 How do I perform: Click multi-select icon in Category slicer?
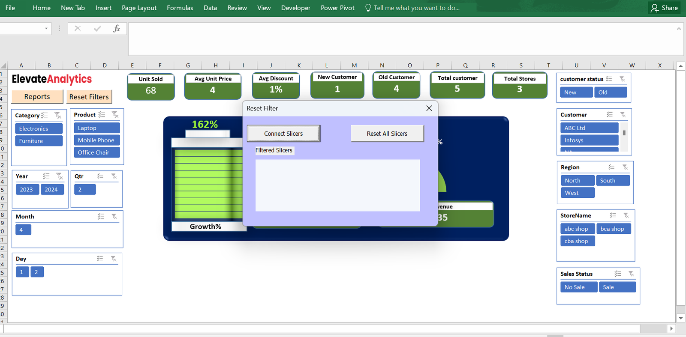(x=45, y=115)
